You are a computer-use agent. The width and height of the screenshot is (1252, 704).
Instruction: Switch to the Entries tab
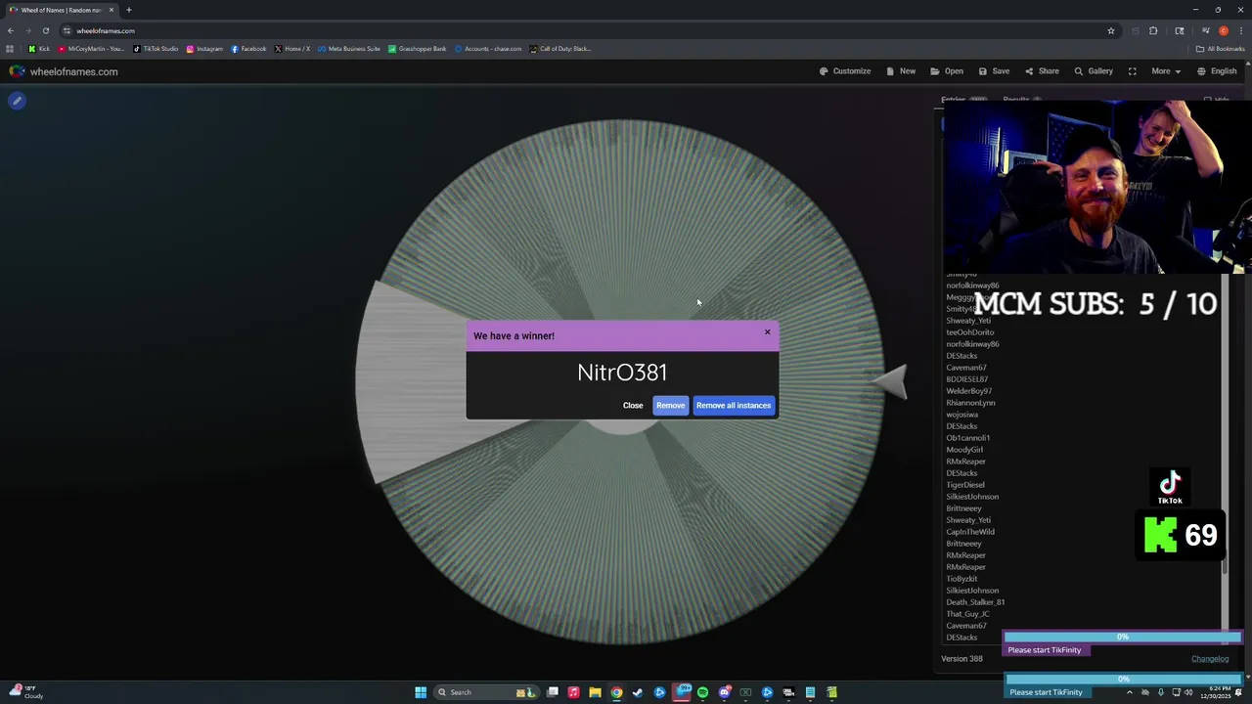[963, 99]
